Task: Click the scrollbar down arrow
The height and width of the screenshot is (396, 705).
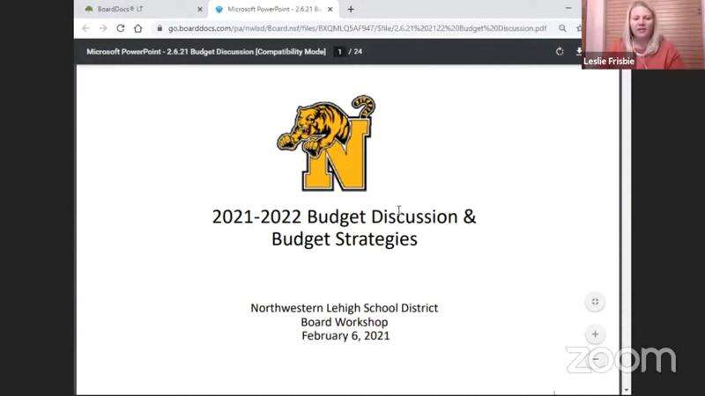Action: (x=626, y=390)
